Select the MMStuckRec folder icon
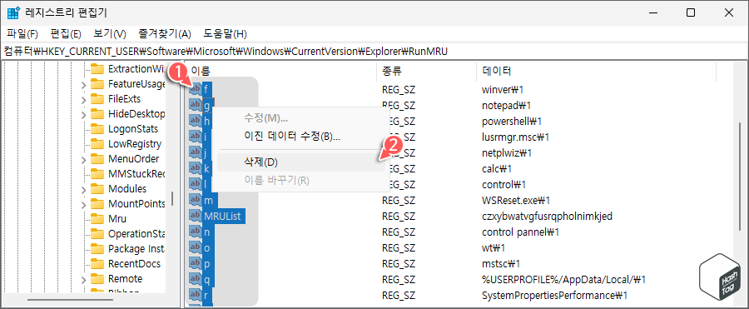749x309 pixels. tap(97, 173)
